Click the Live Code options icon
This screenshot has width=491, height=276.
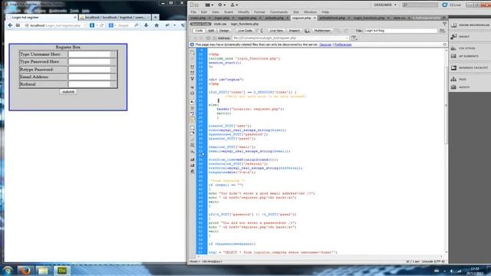tap(259, 31)
